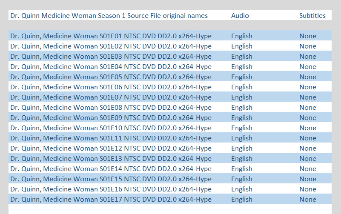Select 'None' subtitles cell in S01E03 row
This screenshot has height=214, width=341.
[308, 57]
